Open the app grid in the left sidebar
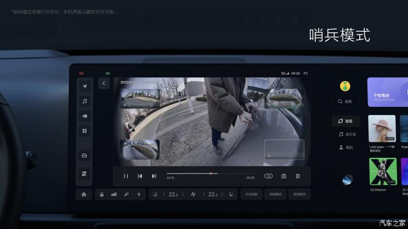408x229 pixels. point(84,131)
